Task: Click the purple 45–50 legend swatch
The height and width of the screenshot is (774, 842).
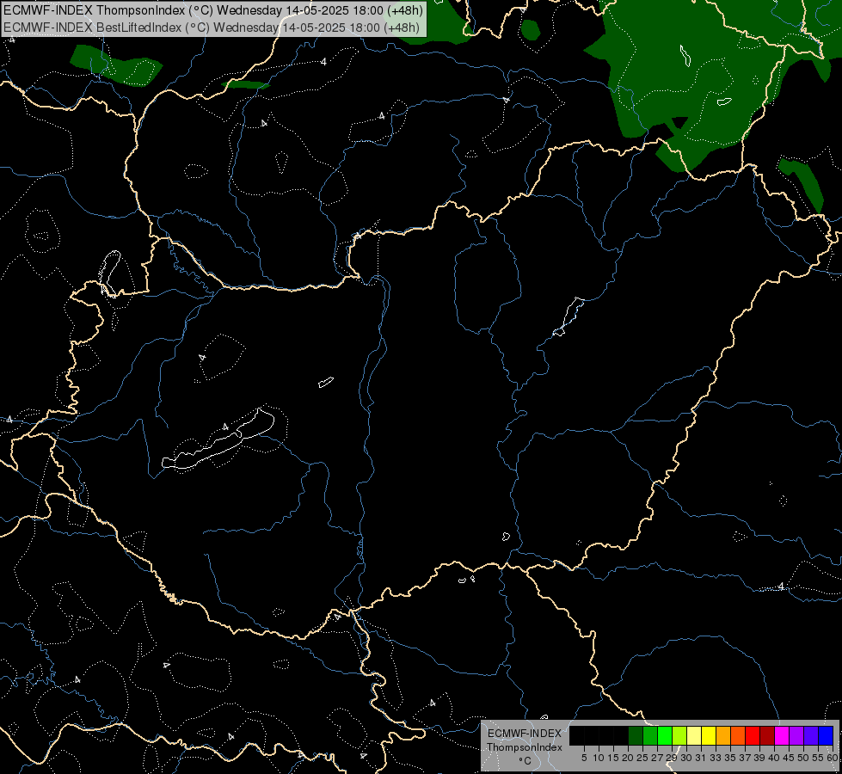Action: pos(796,735)
